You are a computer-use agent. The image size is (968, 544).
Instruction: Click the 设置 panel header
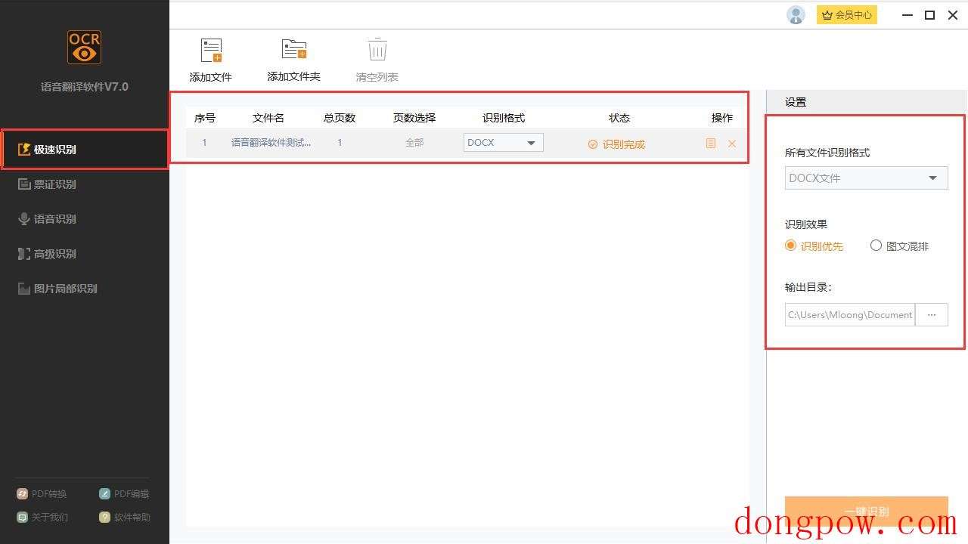pos(796,102)
